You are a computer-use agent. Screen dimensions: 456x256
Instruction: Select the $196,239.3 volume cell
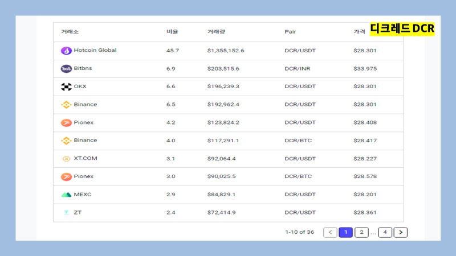[x=223, y=86]
